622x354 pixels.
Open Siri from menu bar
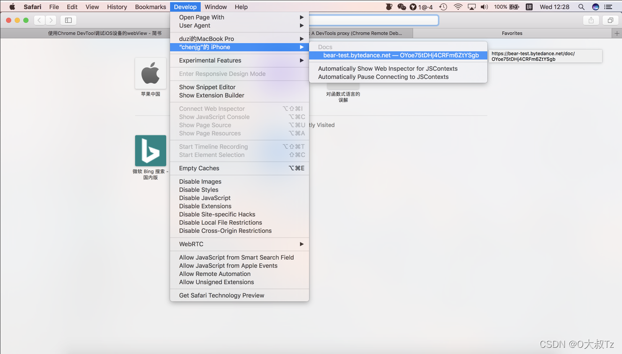pos(596,7)
